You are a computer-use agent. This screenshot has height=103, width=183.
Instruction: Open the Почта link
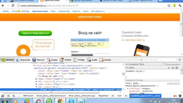tap(15, 11)
